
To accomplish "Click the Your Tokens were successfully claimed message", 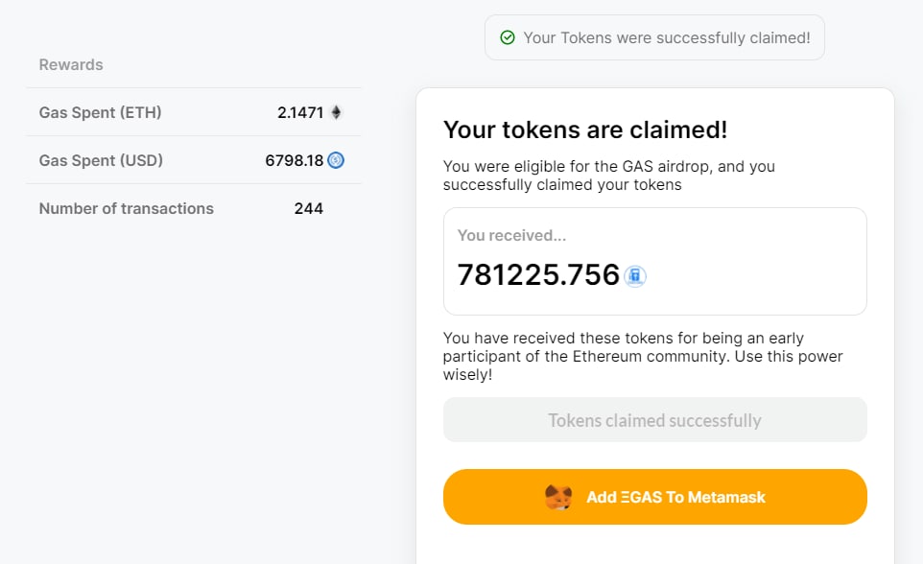I will (x=667, y=38).
